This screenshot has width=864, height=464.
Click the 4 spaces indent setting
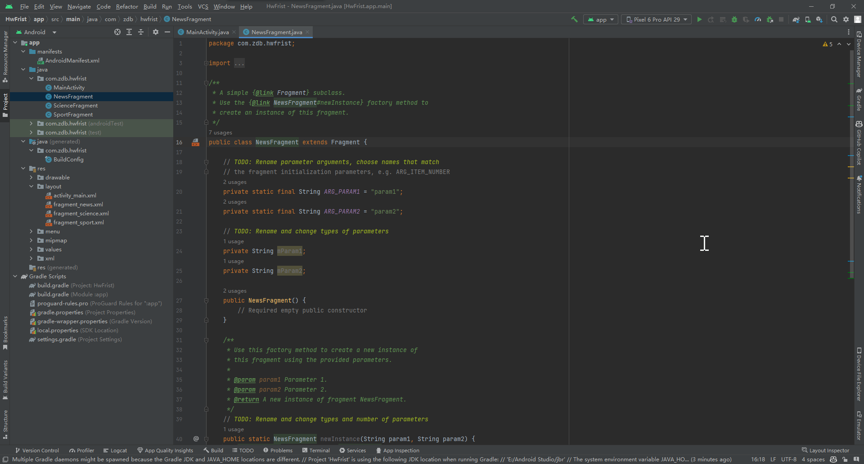813,459
